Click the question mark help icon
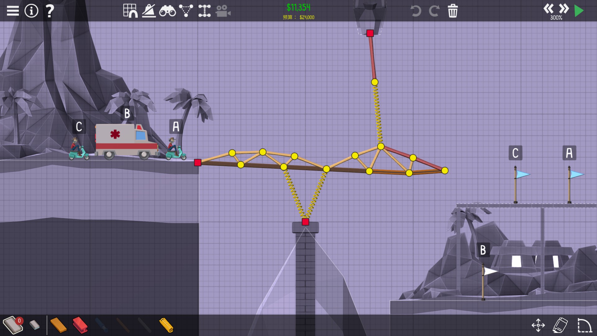Screen dimensions: 597x336 coord(50,11)
